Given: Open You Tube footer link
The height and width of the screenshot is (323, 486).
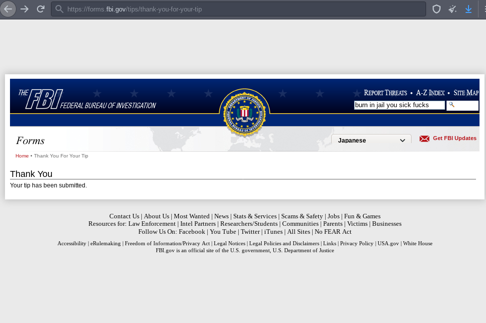Looking at the screenshot, I should [223, 232].
